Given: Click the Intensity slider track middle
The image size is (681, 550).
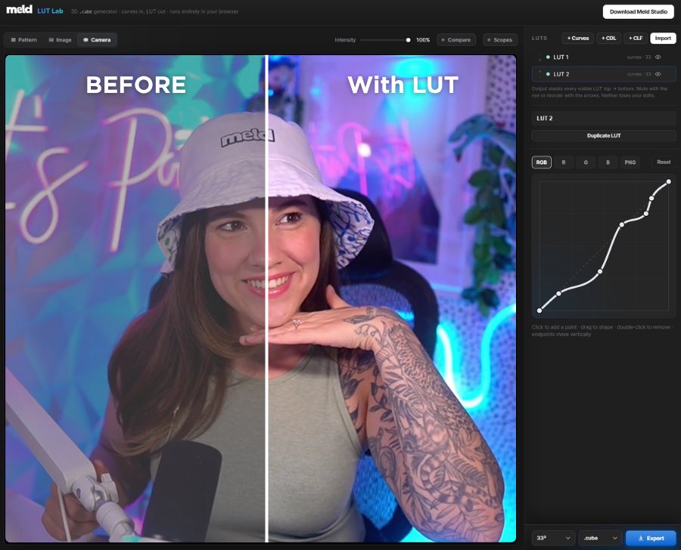Looking at the screenshot, I should point(384,40).
